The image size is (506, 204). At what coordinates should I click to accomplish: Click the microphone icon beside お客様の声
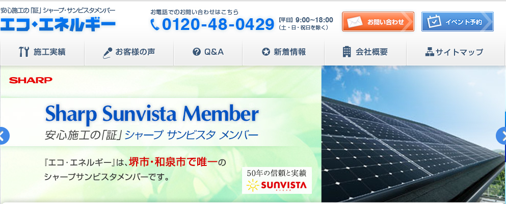tap(108, 53)
